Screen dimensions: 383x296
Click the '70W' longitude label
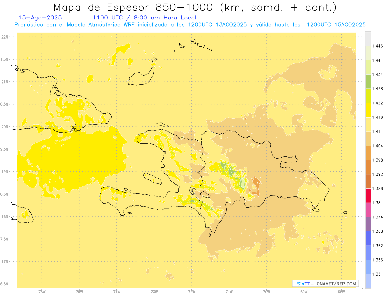tap(267, 292)
